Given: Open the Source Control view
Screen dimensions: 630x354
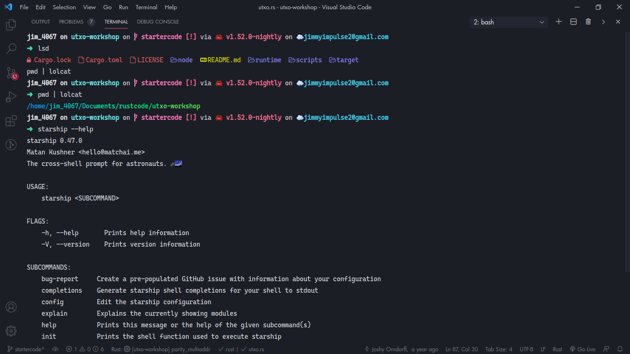Looking at the screenshot, I should tap(11, 73).
